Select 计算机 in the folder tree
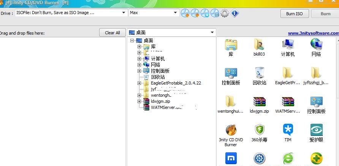The height and width of the screenshot is (166, 339). (158, 59)
